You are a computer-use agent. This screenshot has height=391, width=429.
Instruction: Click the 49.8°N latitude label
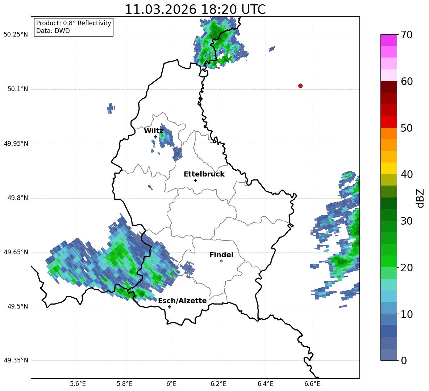pyautogui.click(x=18, y=198)
